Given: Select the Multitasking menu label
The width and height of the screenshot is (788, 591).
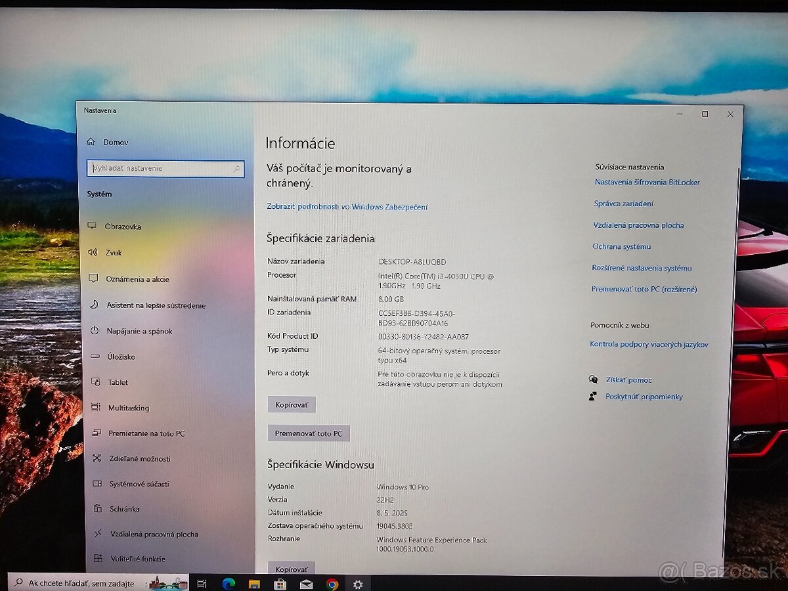Looking at the screenshot, I should point(129,408).
